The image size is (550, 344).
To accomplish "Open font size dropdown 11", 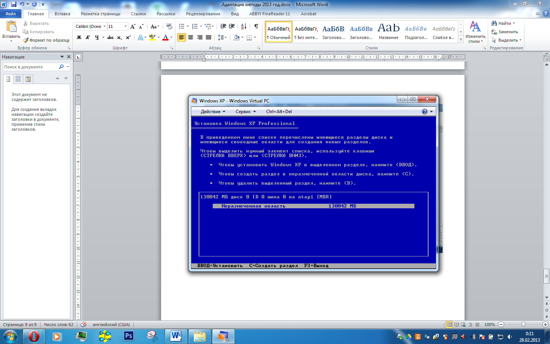I will click(125, 26).
